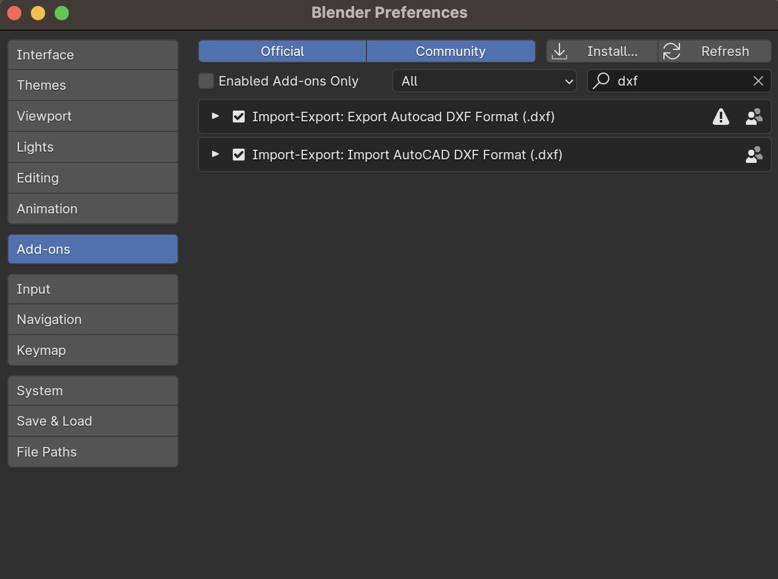Open the Animation preferences
The width and height of the screenshot is (778, 579).
[93, 209]
